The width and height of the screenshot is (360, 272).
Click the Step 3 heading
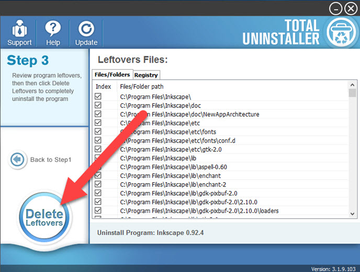[28, 61]
